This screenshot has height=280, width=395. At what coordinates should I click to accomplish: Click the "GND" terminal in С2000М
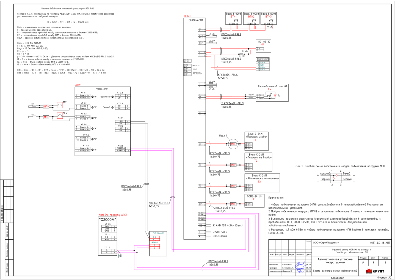[x=107, y=231]
